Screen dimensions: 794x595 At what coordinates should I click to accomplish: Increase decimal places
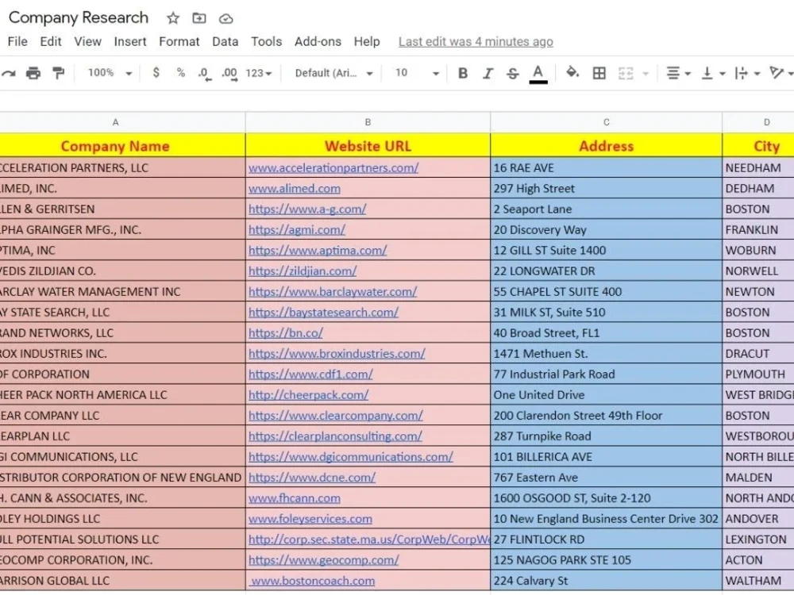[x=229, y=74]
